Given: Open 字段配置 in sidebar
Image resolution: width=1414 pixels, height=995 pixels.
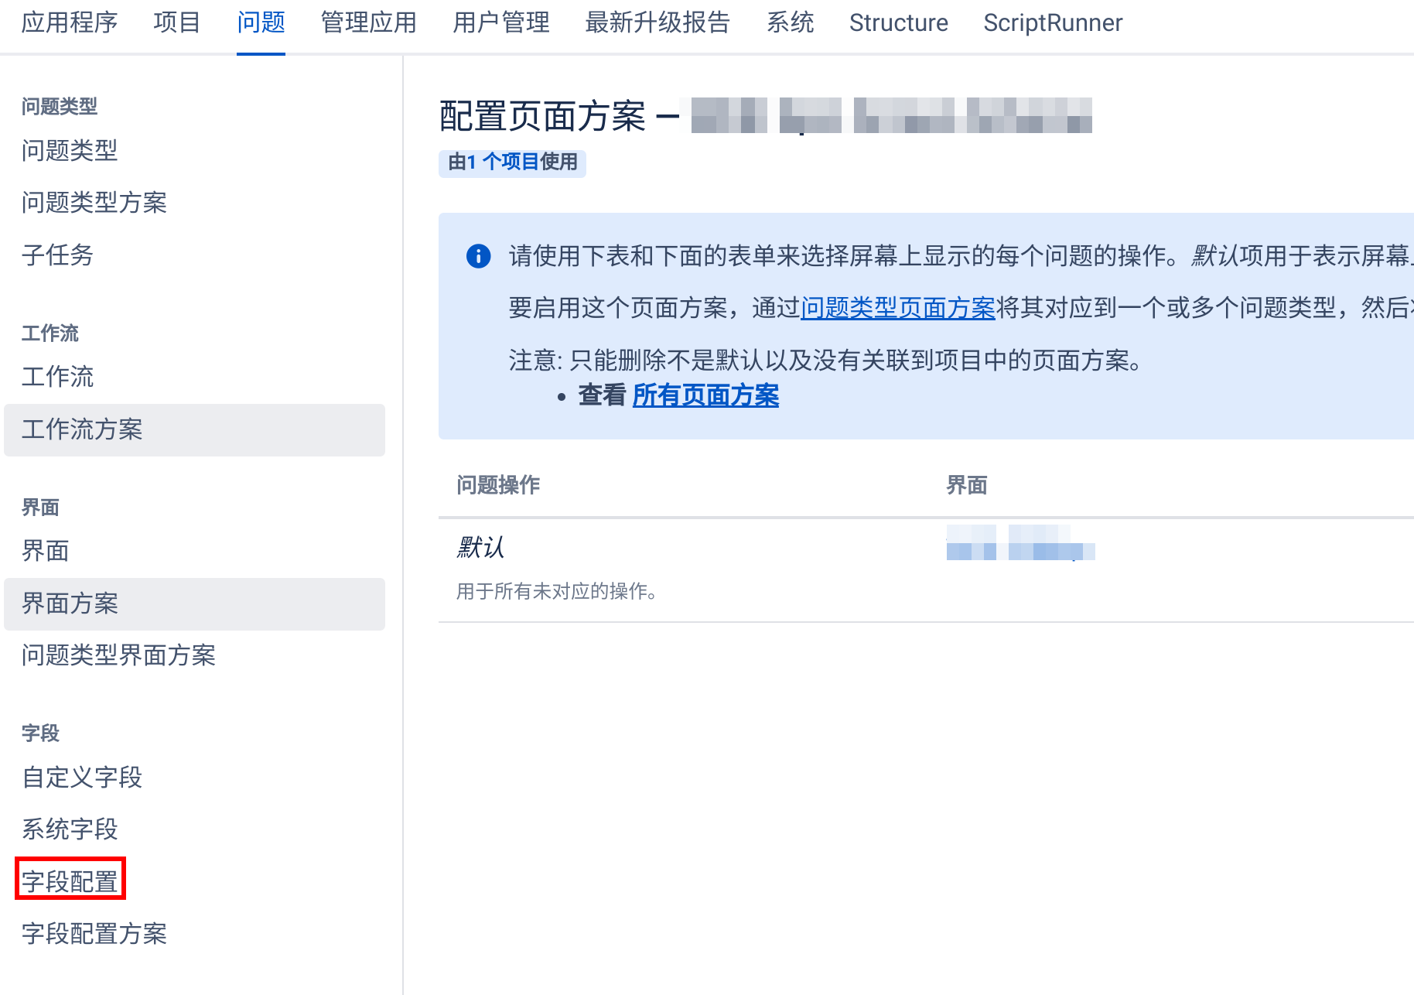Looking at the screenshot, I should (x=70, y=881).
